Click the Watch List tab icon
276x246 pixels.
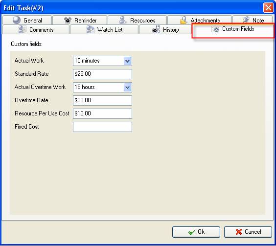click(x=91, y=29)
